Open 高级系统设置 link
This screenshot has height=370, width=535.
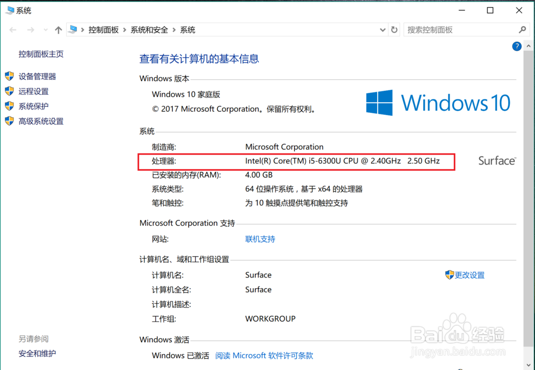coord(41,121)
